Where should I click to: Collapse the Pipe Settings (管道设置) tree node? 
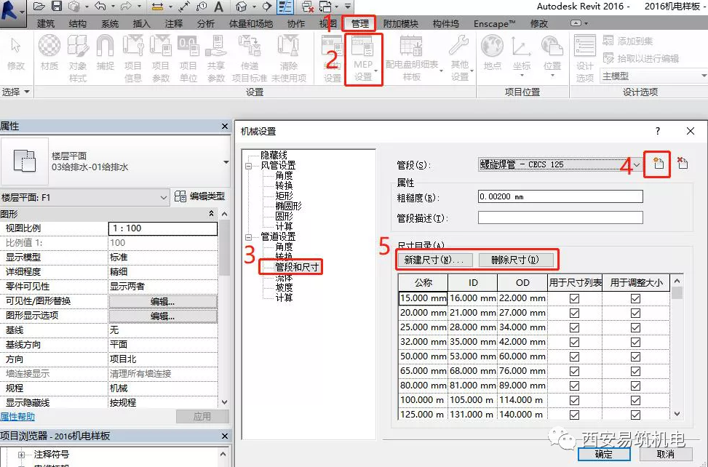(x=248, y=237)
